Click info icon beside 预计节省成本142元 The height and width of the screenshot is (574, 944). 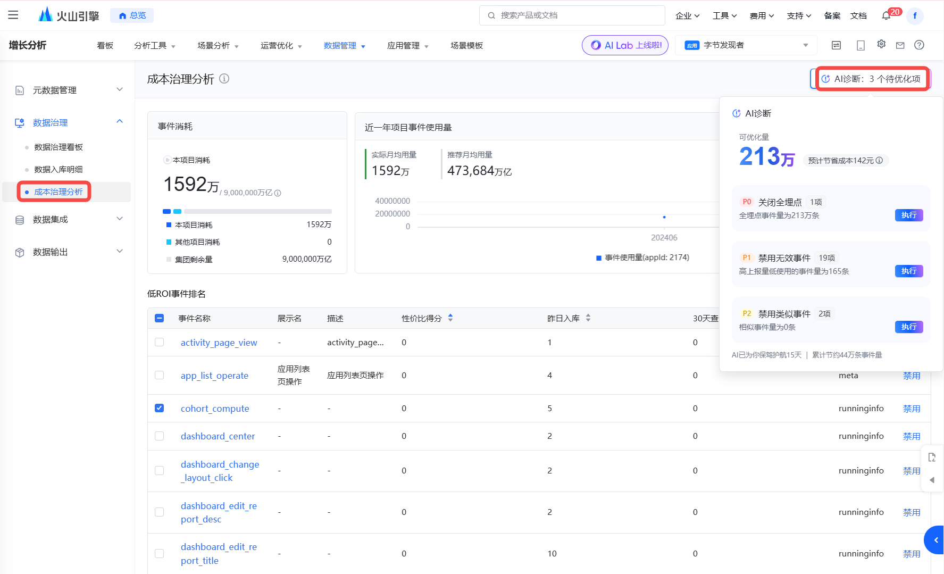click(x=879, y=160)
